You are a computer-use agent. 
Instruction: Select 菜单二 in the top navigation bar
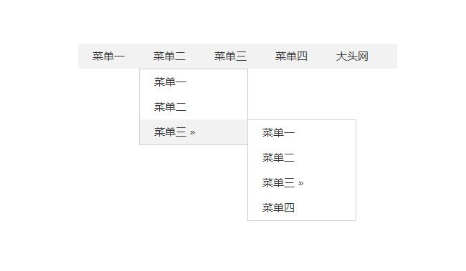click(169, 56)
